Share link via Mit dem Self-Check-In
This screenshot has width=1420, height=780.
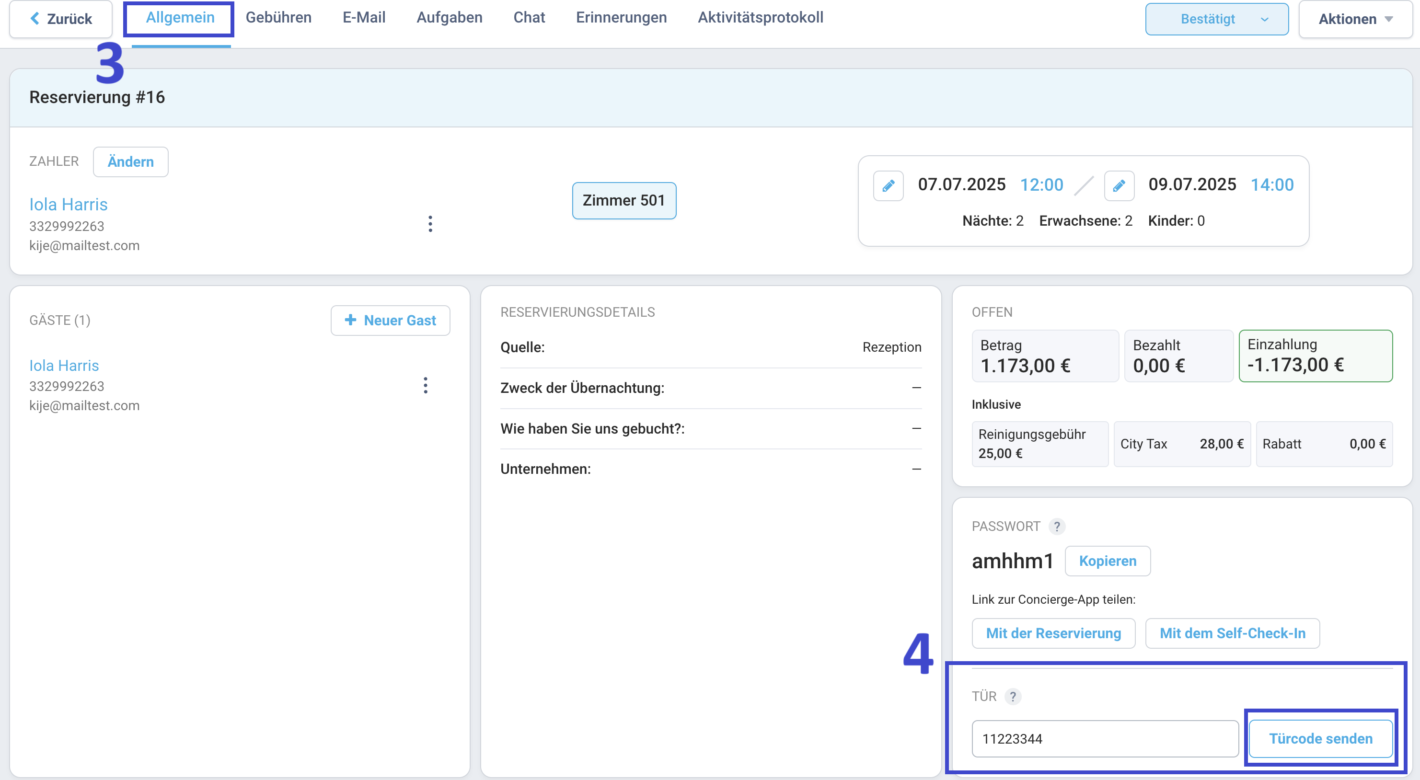click(x=1232, y=633)
